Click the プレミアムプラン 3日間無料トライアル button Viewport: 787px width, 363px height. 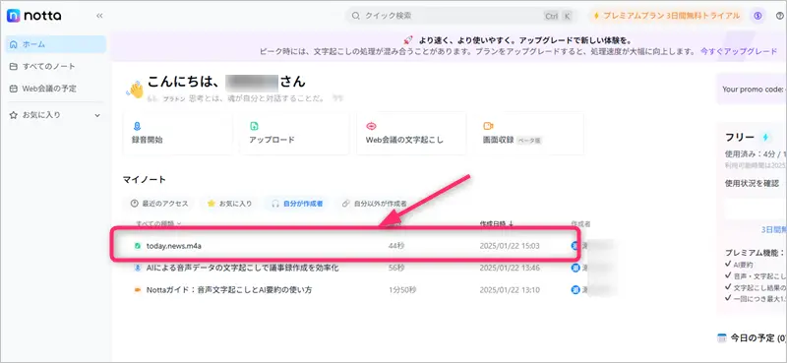coord(666,16)
